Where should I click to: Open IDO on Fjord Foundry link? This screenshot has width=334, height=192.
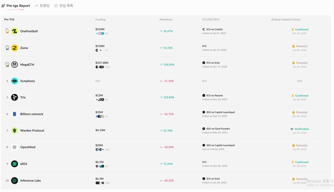tap(218, 129)
